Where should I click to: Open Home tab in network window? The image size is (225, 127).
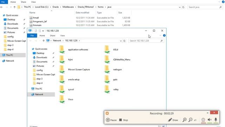[x=42, y=36]
